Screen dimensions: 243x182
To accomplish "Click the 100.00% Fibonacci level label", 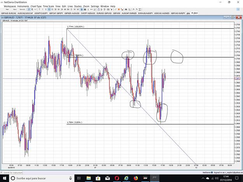I will point(76,27).
